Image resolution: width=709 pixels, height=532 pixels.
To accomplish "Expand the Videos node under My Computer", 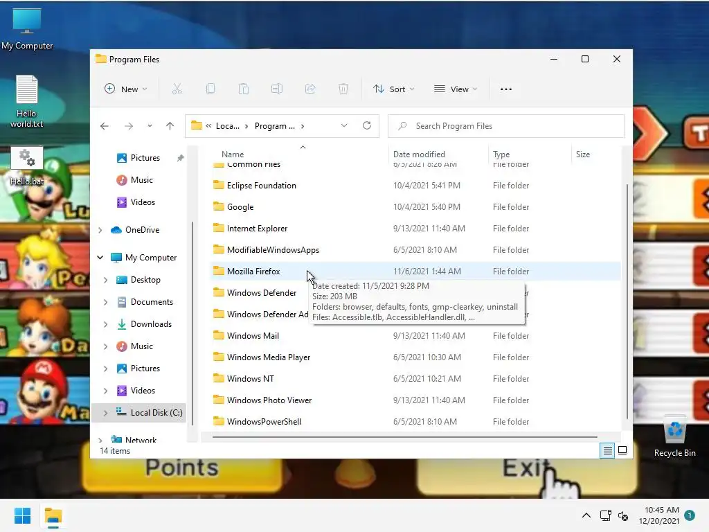I will (106, 391).
